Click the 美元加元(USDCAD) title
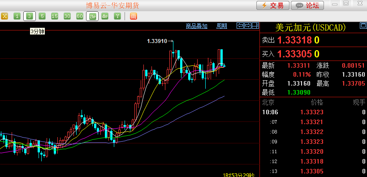This screenshot has height=177, width=367. (x=311, y=28)
